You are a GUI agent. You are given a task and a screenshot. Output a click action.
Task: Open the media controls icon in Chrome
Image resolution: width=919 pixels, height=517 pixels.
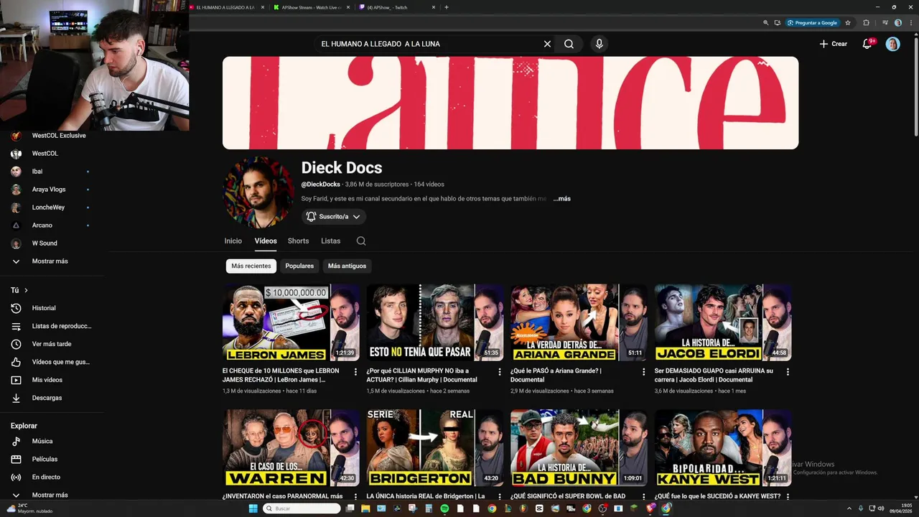[x=885, y=23]
